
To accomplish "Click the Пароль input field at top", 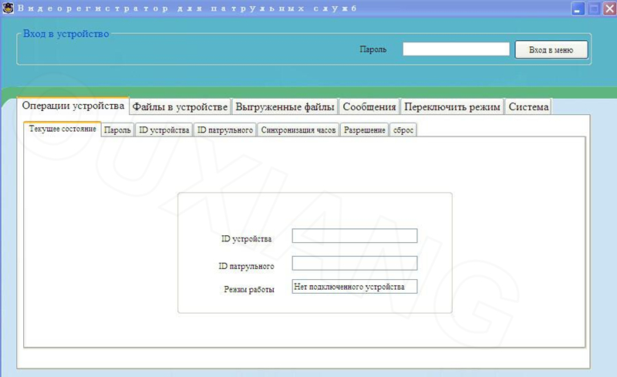I will (456, 49).
